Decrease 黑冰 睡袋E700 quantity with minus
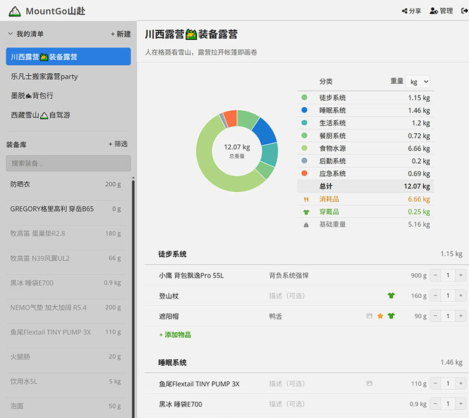The height and width of the screenshot is (418, 469). coord(436,404)
